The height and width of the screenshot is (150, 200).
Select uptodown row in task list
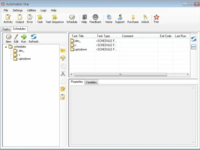pyautogui.click(x=130, y=49)
